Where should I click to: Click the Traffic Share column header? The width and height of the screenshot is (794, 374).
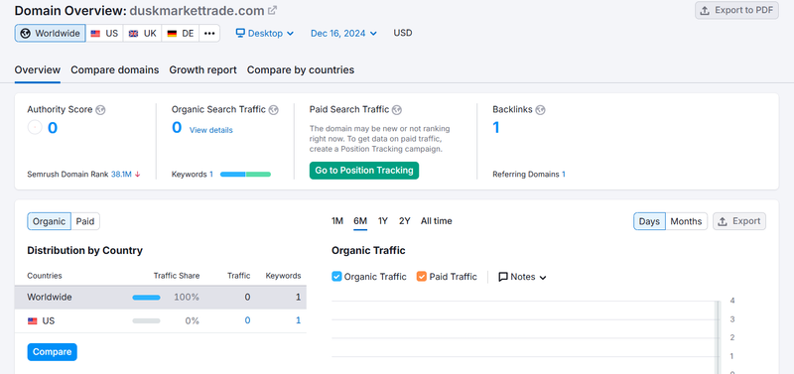[177, 276]
